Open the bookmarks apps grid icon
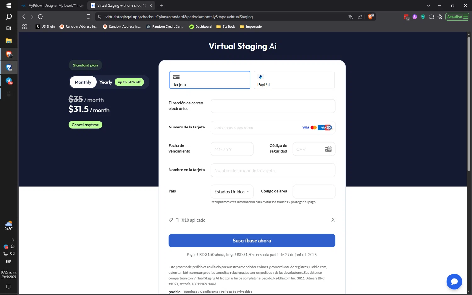The width and height of the screenshot is (472, 295). [25, 27]
